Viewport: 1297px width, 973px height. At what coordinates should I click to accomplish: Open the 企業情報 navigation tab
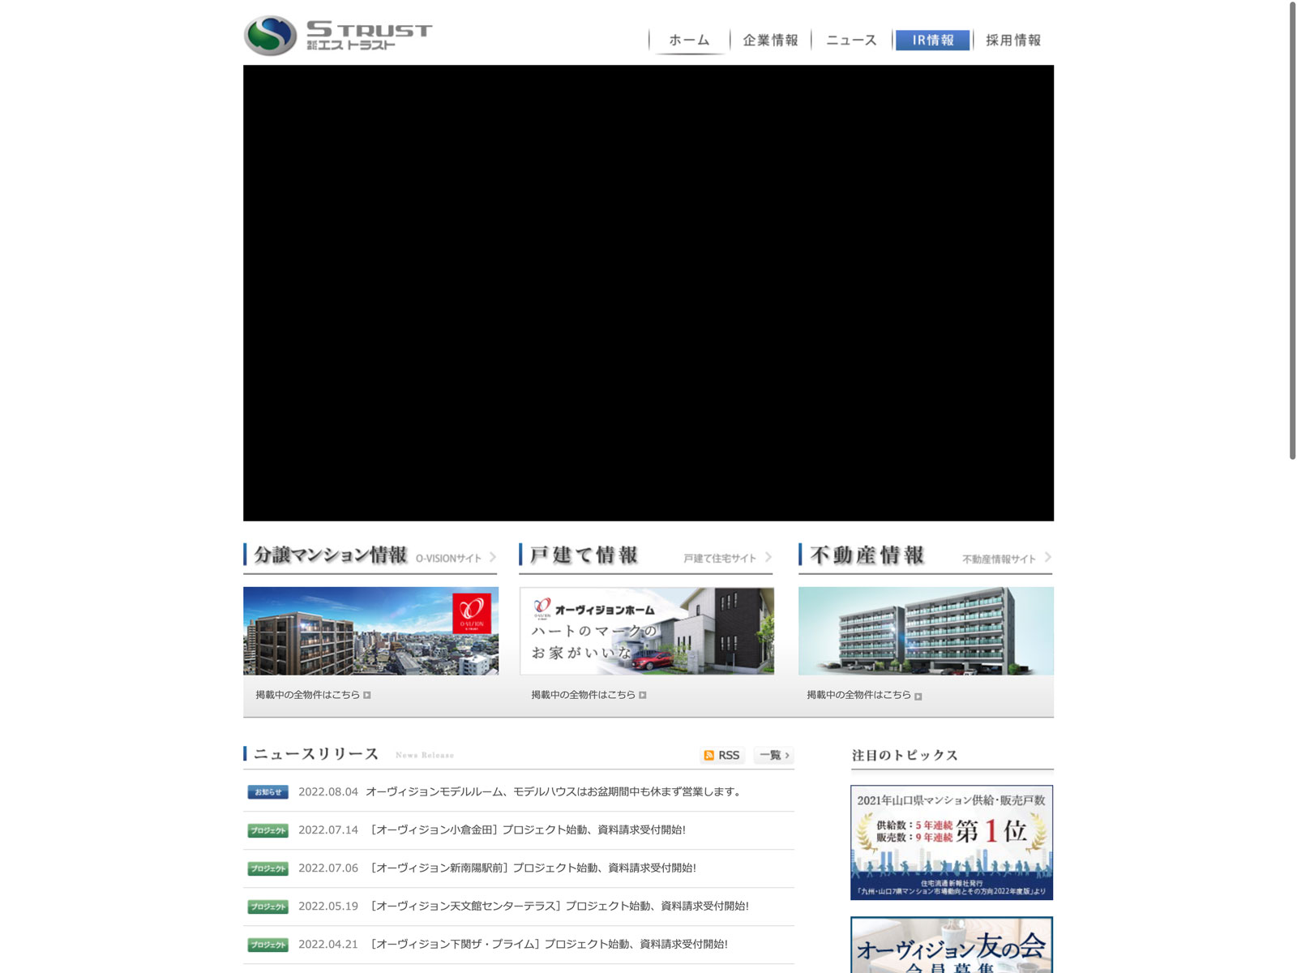(770, 40)
